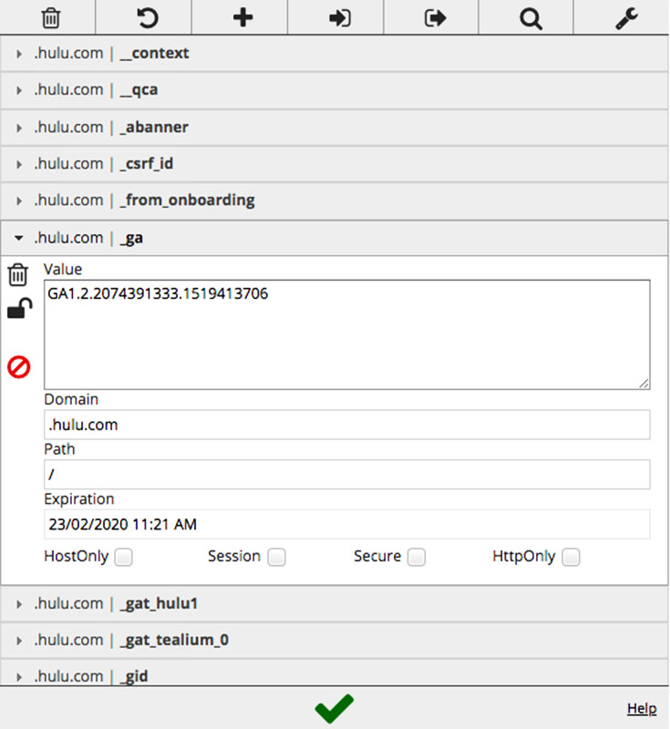Viewport: 670px width, 729px height.
Task: Toggle the Secure checkbox
Action: 417,557
